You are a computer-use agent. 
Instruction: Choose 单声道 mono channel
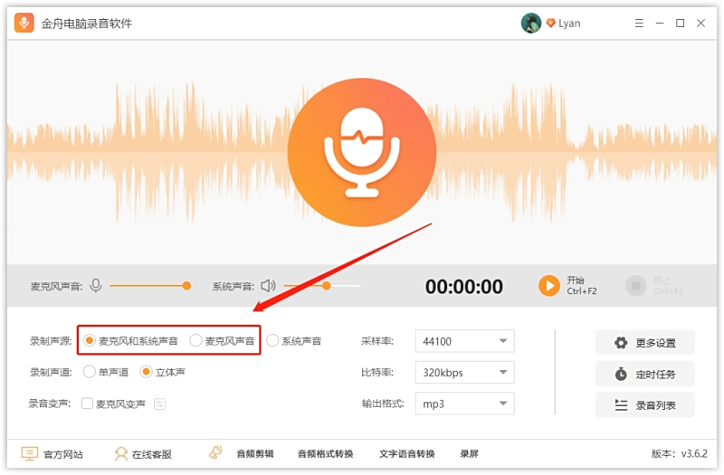[90, 372]
